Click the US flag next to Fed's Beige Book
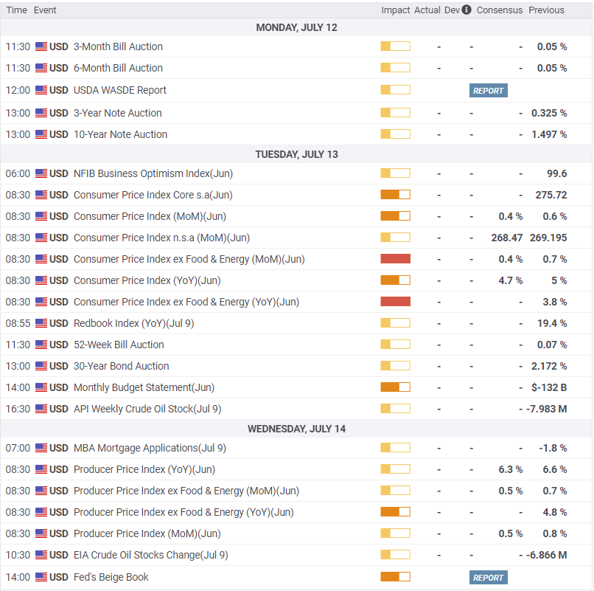Image resolution: width=594 pixels, height=591 pixels. point(41,577)
